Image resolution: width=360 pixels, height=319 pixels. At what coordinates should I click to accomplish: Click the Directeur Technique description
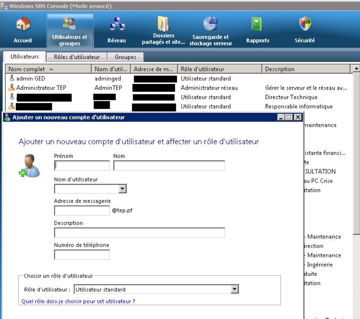291,97
